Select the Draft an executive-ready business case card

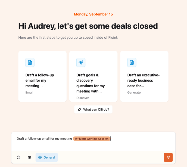(x=144, y=76)
